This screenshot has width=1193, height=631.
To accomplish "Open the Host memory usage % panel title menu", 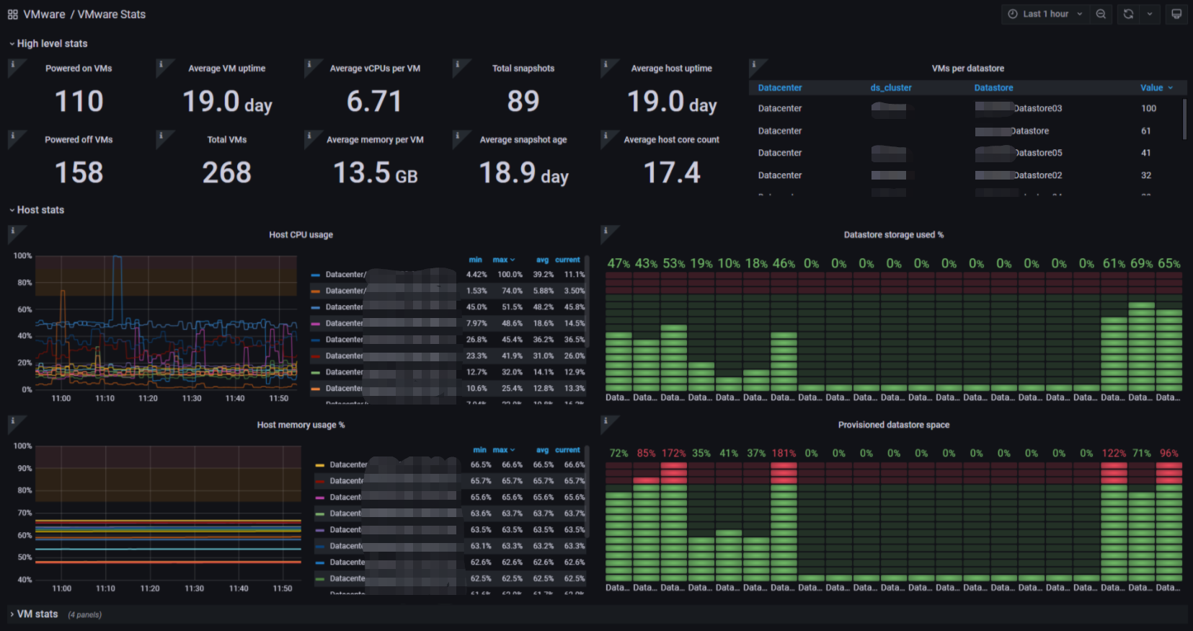I will coord(301,425).
